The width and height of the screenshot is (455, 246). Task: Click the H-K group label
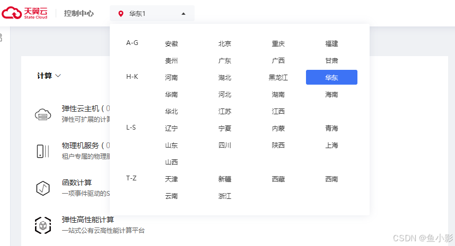pyautogui.click(x=132, y=77)
